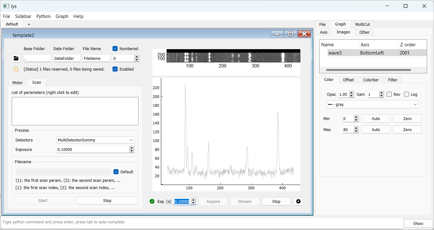Image resolution: width=434 pixels, height=230 pixels.
Task: Minimize the template2 subwindow
Action: point(277,34)
